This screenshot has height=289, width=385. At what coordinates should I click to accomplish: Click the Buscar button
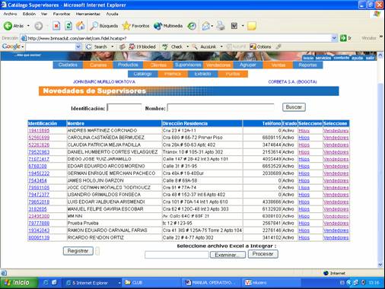(x=294, y=107)
